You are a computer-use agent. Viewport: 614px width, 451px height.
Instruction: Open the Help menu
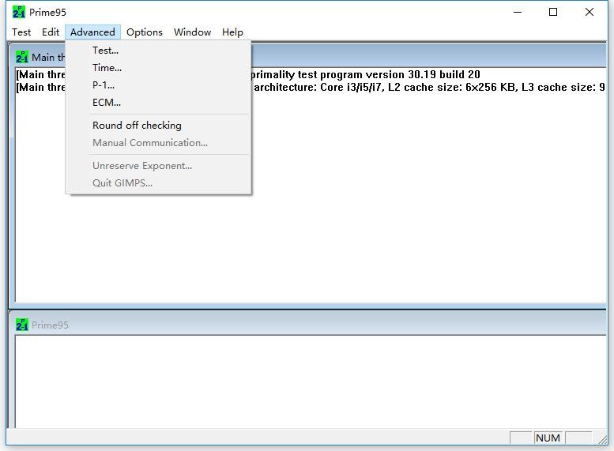(232, 32)
